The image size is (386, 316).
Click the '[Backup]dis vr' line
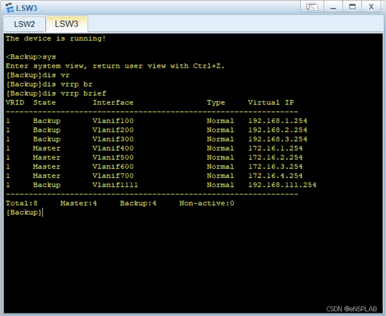(38, 75)
